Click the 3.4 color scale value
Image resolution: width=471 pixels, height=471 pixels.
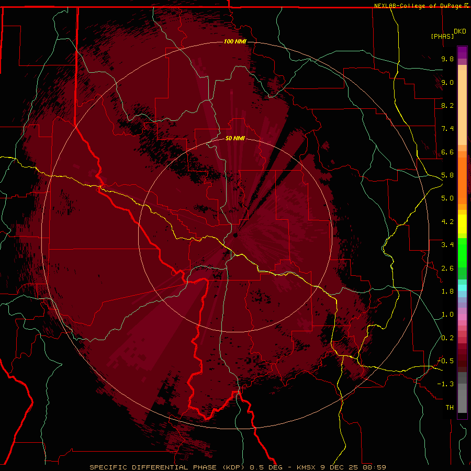point(447,245)
